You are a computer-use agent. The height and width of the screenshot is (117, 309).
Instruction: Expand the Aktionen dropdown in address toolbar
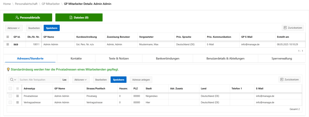(81, 79)
